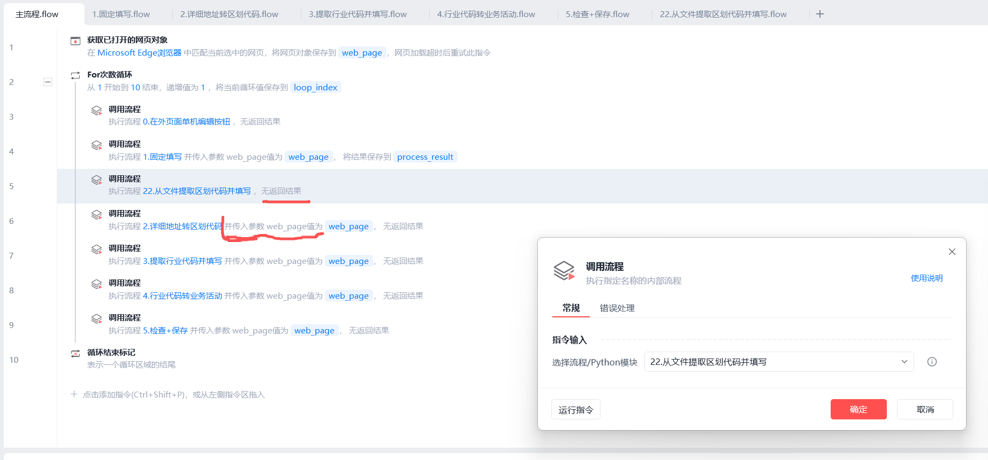Add a new flow tab with plus icon

(x=819, y=14)
